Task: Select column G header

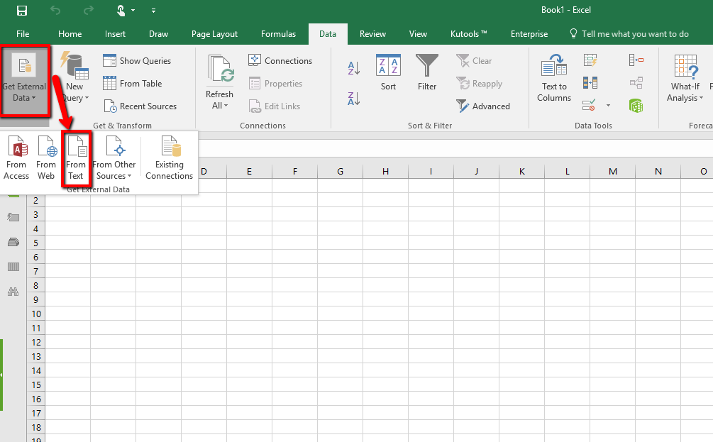Action: click(x=340, y=172)
